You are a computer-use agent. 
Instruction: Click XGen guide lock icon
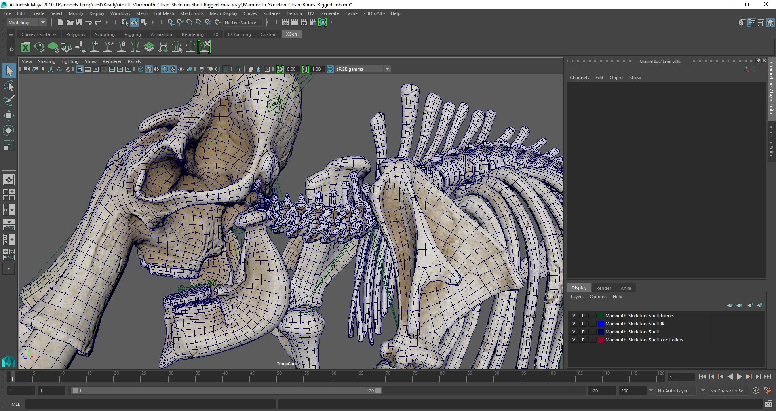point(122,47)
